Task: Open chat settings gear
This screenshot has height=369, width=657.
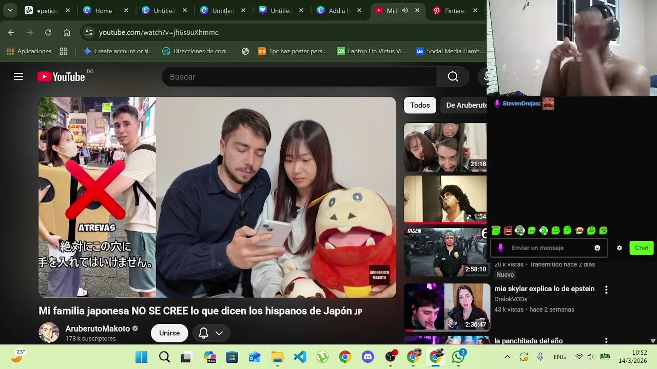Action: point(620,248)
